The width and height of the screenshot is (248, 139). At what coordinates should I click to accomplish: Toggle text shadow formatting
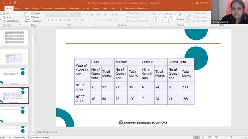point(60,20)
